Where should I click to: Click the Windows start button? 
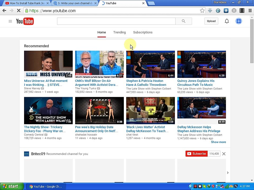(x=12, y=187)
